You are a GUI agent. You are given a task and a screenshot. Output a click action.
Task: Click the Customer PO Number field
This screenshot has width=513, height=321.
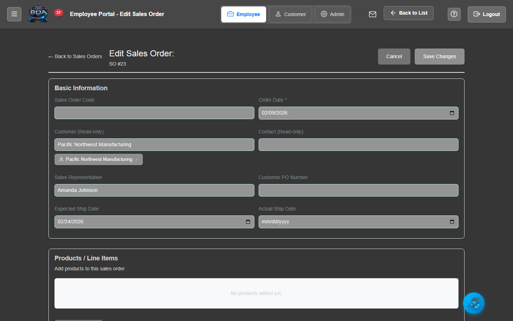pos(358,190)
